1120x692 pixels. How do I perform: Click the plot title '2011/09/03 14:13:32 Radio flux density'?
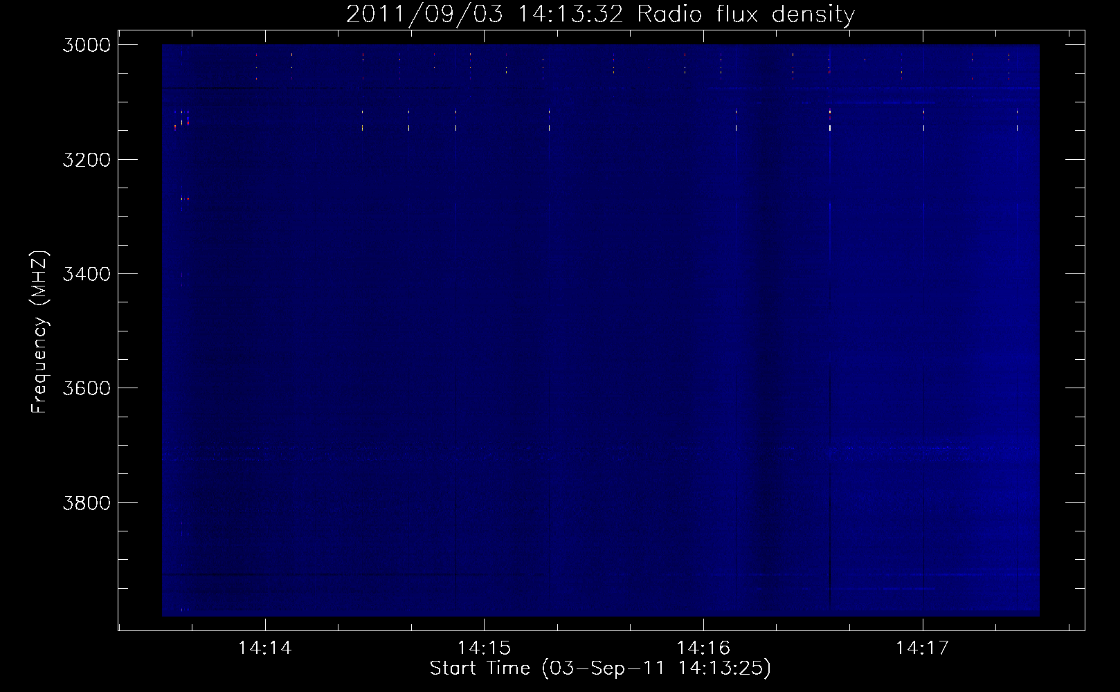pos(600,15)
